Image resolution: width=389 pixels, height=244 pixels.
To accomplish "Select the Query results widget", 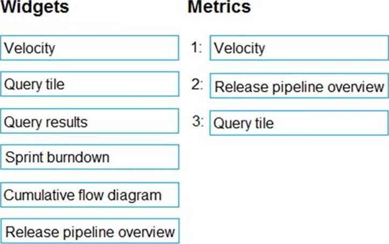I will pyautogui.click(x=89, y=122).
